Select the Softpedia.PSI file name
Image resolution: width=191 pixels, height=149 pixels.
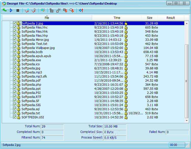click(x=31, y=93)
